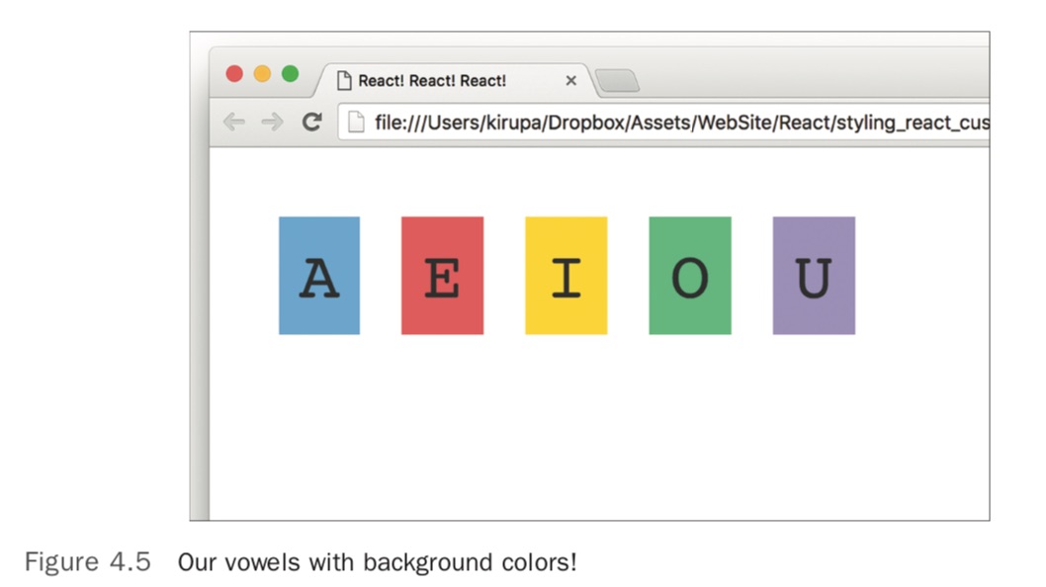Click the blue A vowel card
The image size is (1046, 587).
tap(319, 276)
